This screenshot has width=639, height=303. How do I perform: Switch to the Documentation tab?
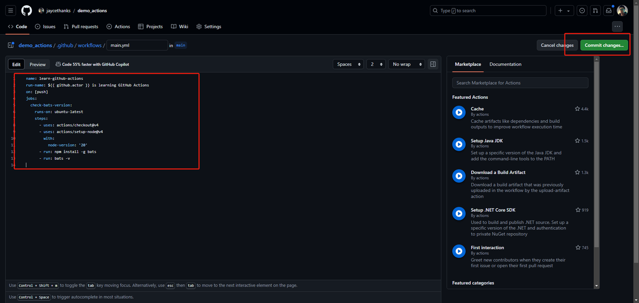tap(505, 64)
